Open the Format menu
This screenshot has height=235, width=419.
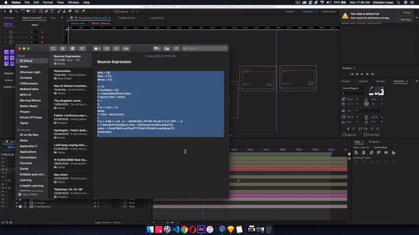[48, 3]
